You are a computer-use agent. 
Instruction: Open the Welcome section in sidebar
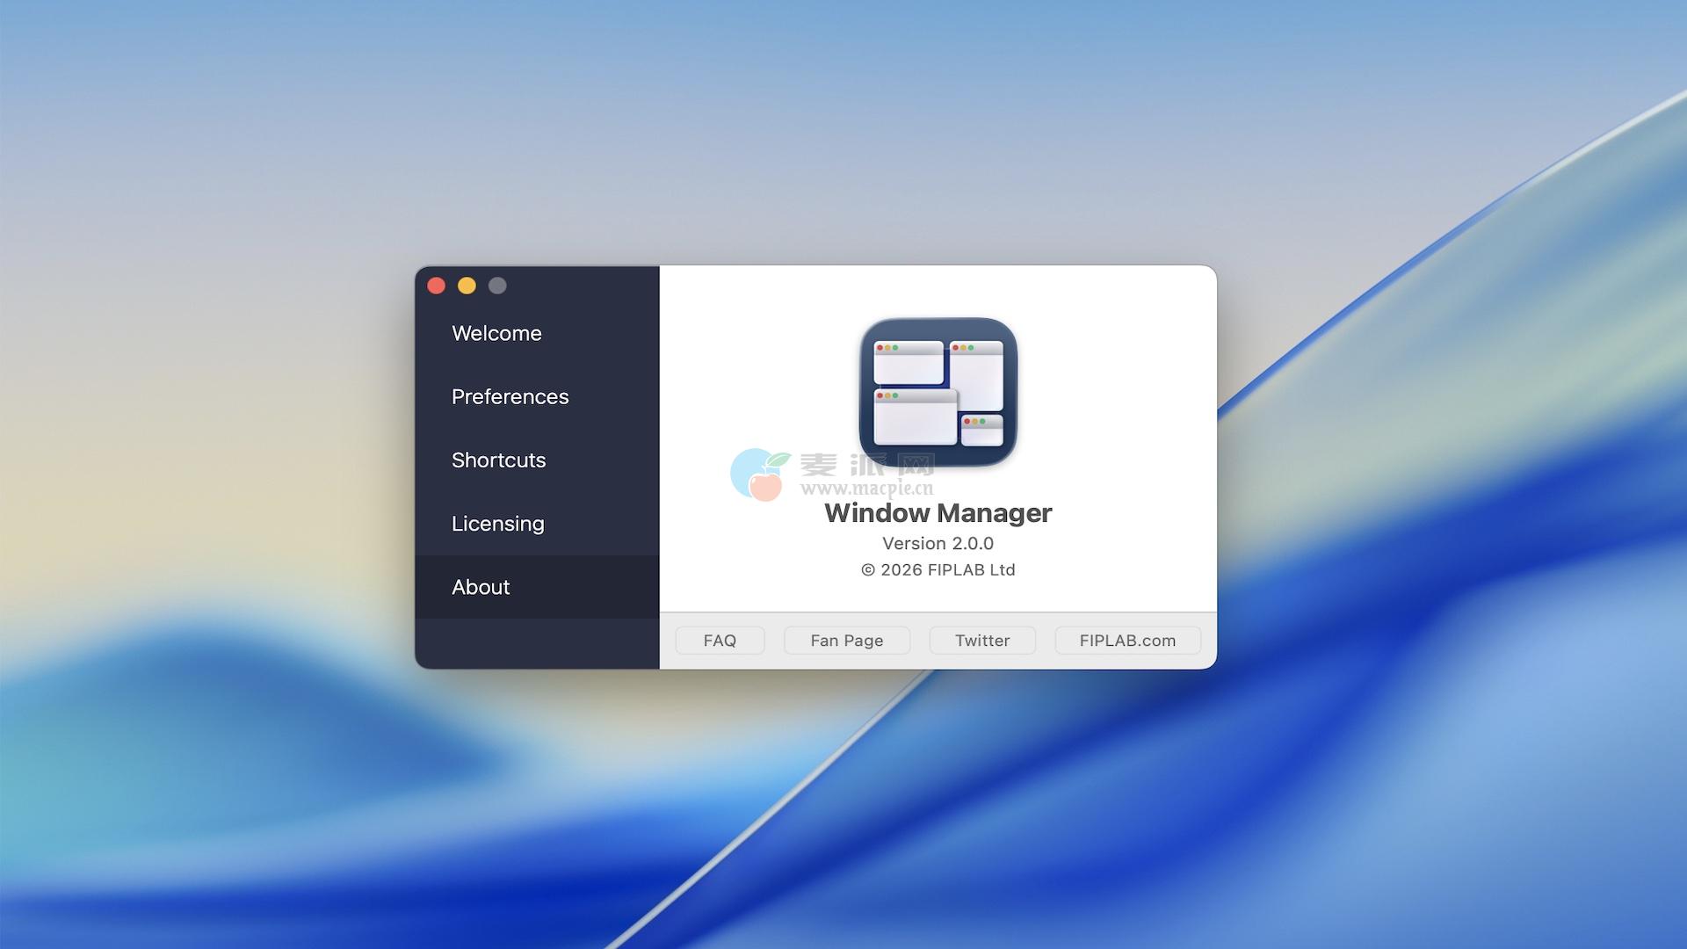(496, 333)
